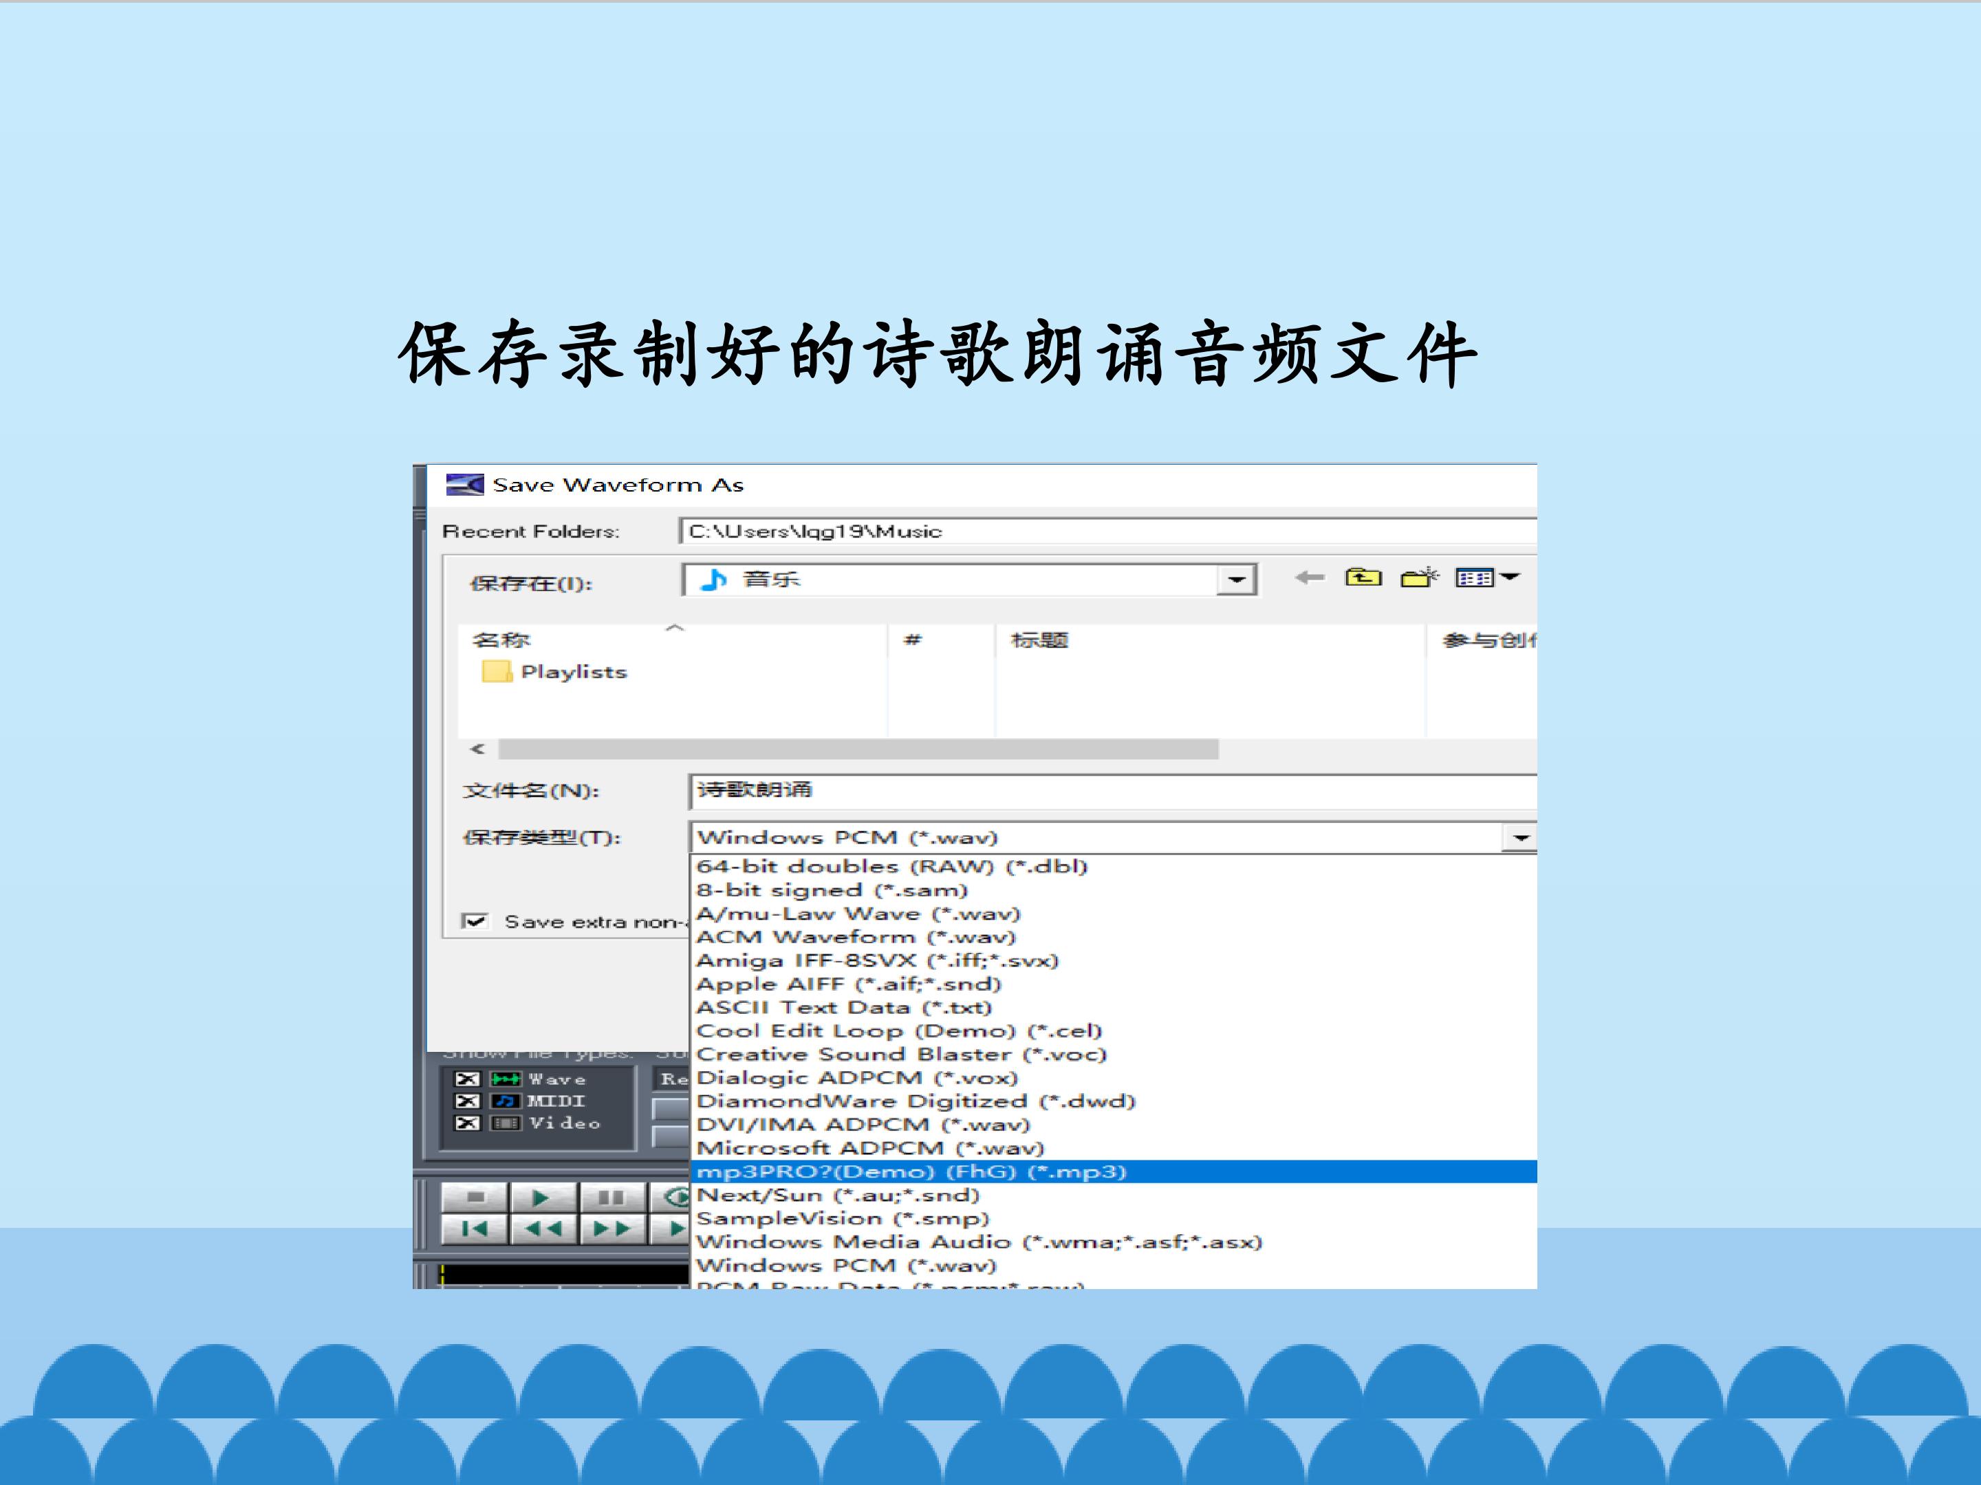This screenshot has width=1981, height=1485.
Task: Go up one folder level
Action: pos(1363,578)
